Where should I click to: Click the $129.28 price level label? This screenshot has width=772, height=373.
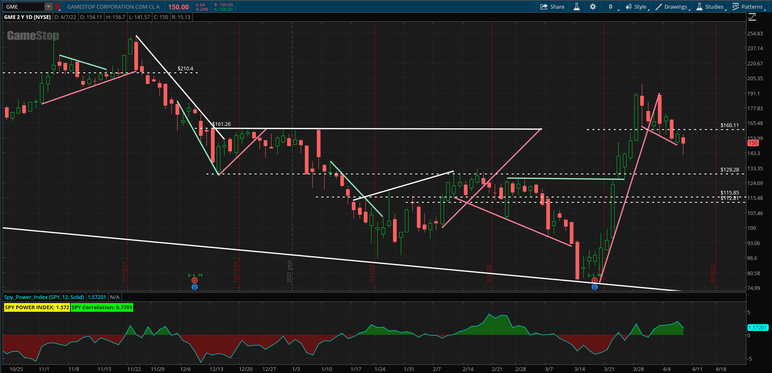(730, 169)
